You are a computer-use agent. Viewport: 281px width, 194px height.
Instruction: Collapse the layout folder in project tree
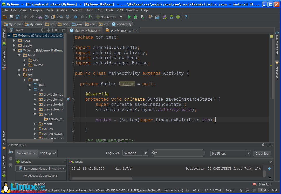point(35,114)
